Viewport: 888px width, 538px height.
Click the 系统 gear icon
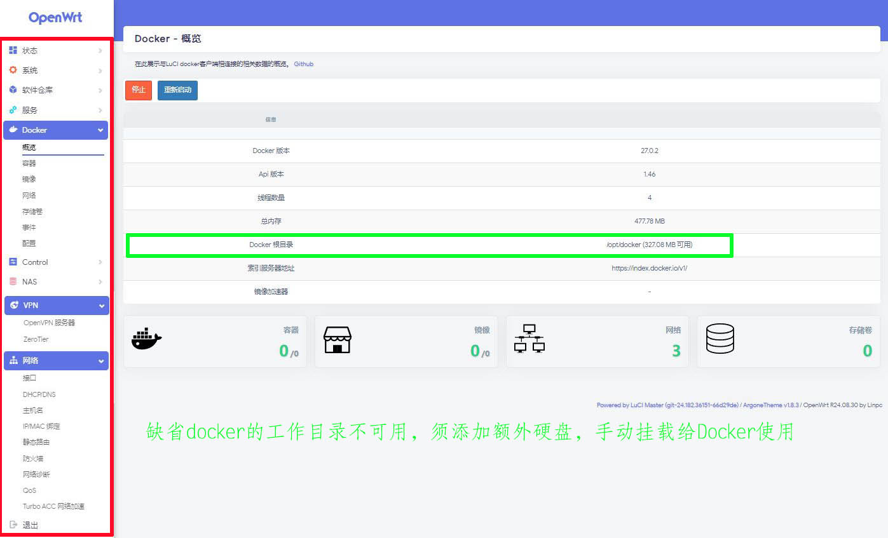coord(13,70)
